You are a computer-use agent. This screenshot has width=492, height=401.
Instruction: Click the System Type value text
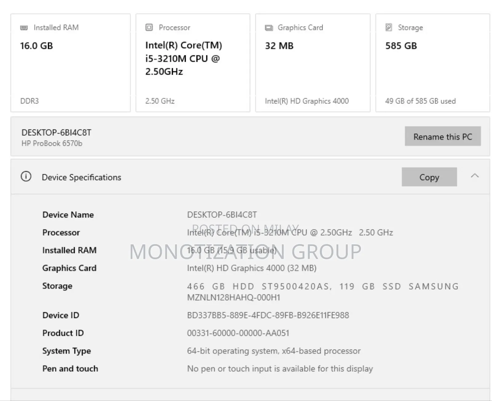pos(274,351)
